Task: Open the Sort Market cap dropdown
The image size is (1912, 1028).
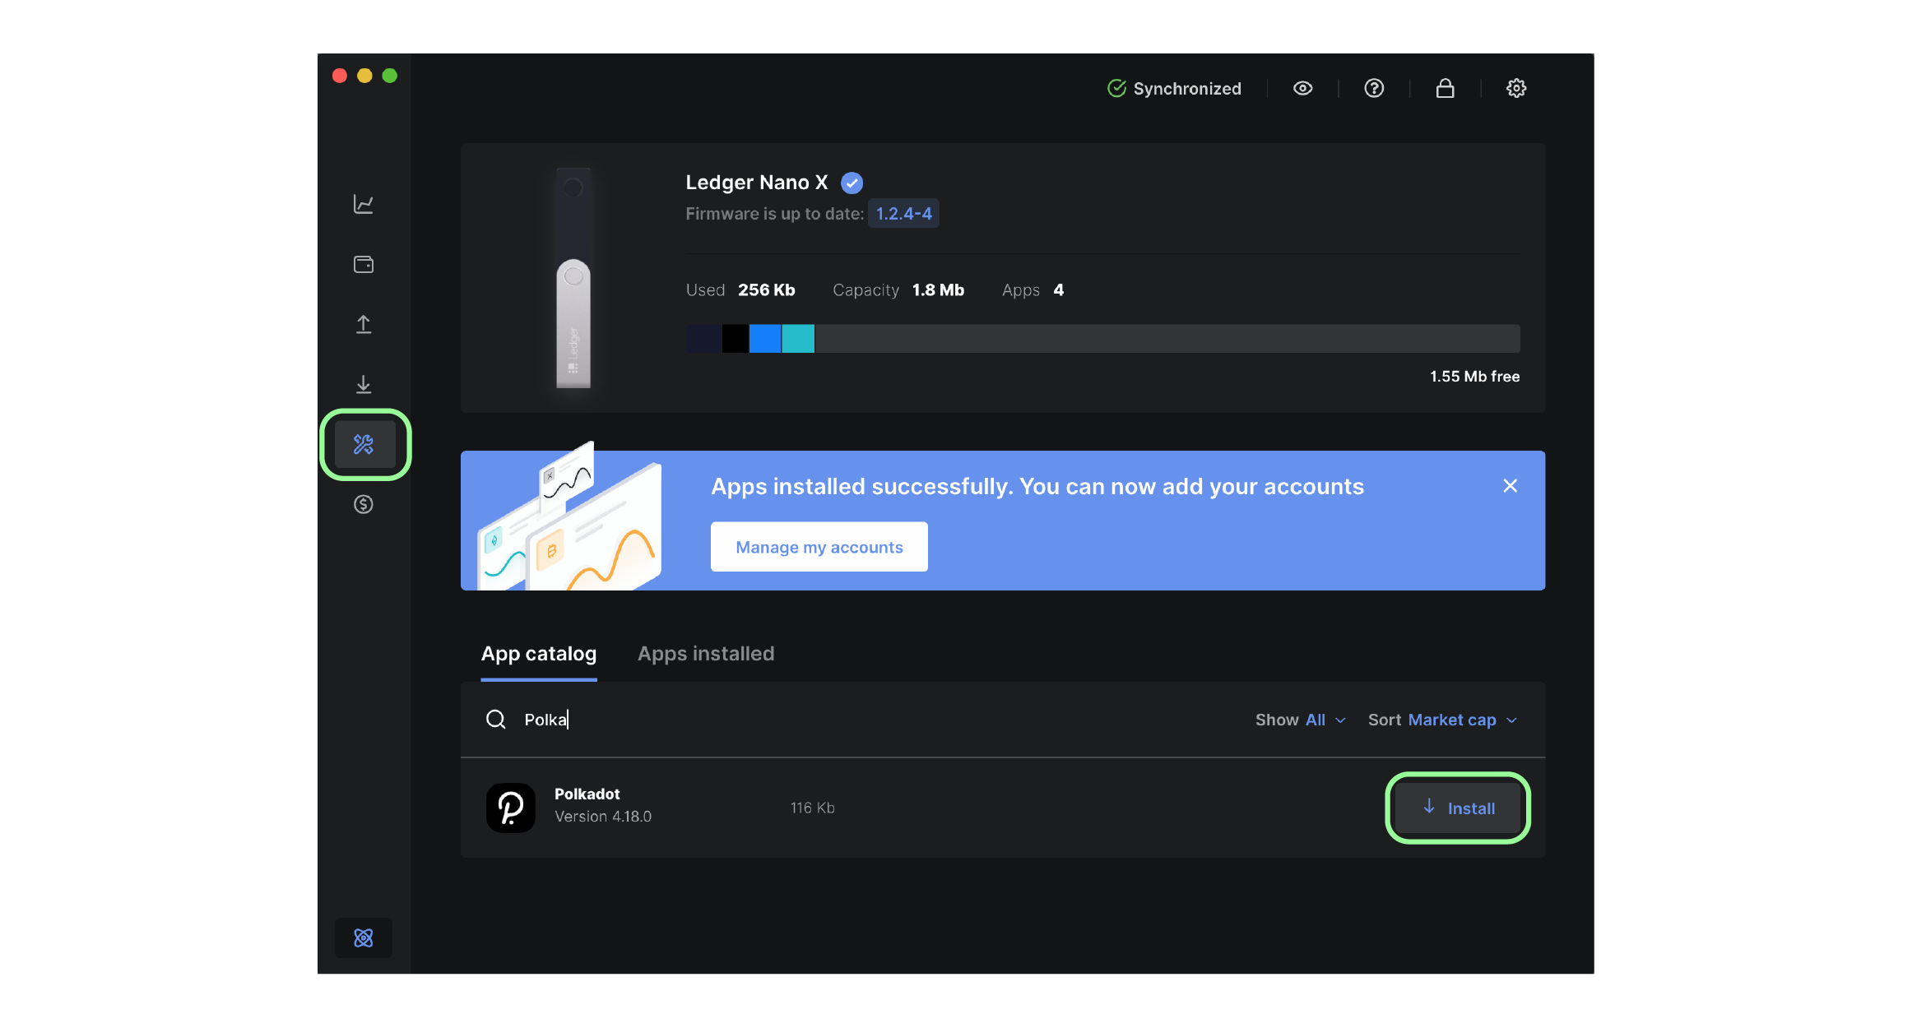Action: point(1442,720)
